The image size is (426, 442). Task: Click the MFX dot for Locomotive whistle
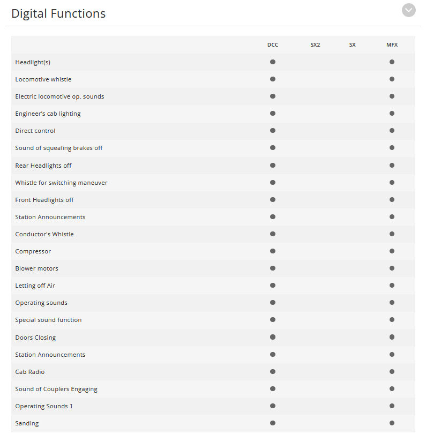point(392,79)
